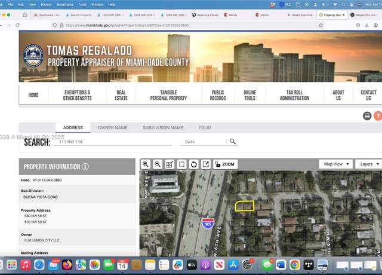This screenshot has width=382, height=275.
Task: Click the magnifier to run address search
Action: click(233, 142)
